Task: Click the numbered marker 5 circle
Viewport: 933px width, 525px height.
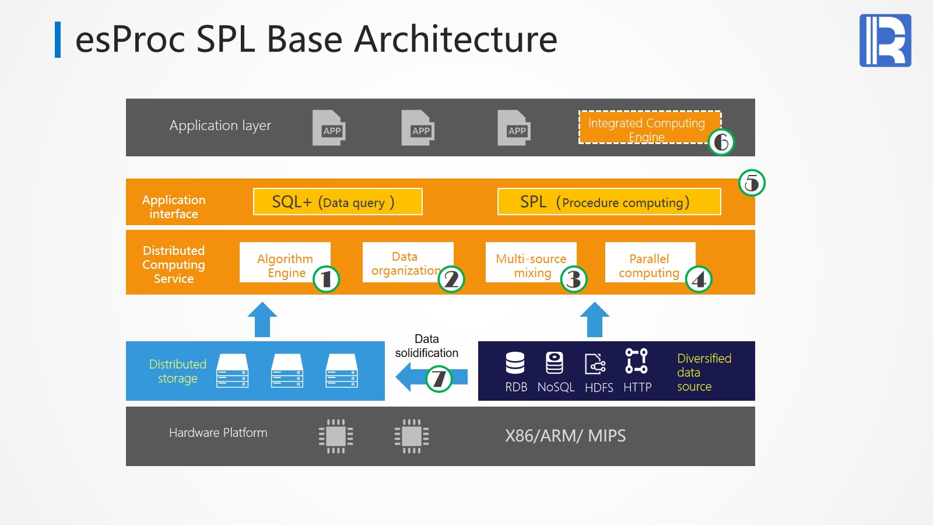Action: 752,183
